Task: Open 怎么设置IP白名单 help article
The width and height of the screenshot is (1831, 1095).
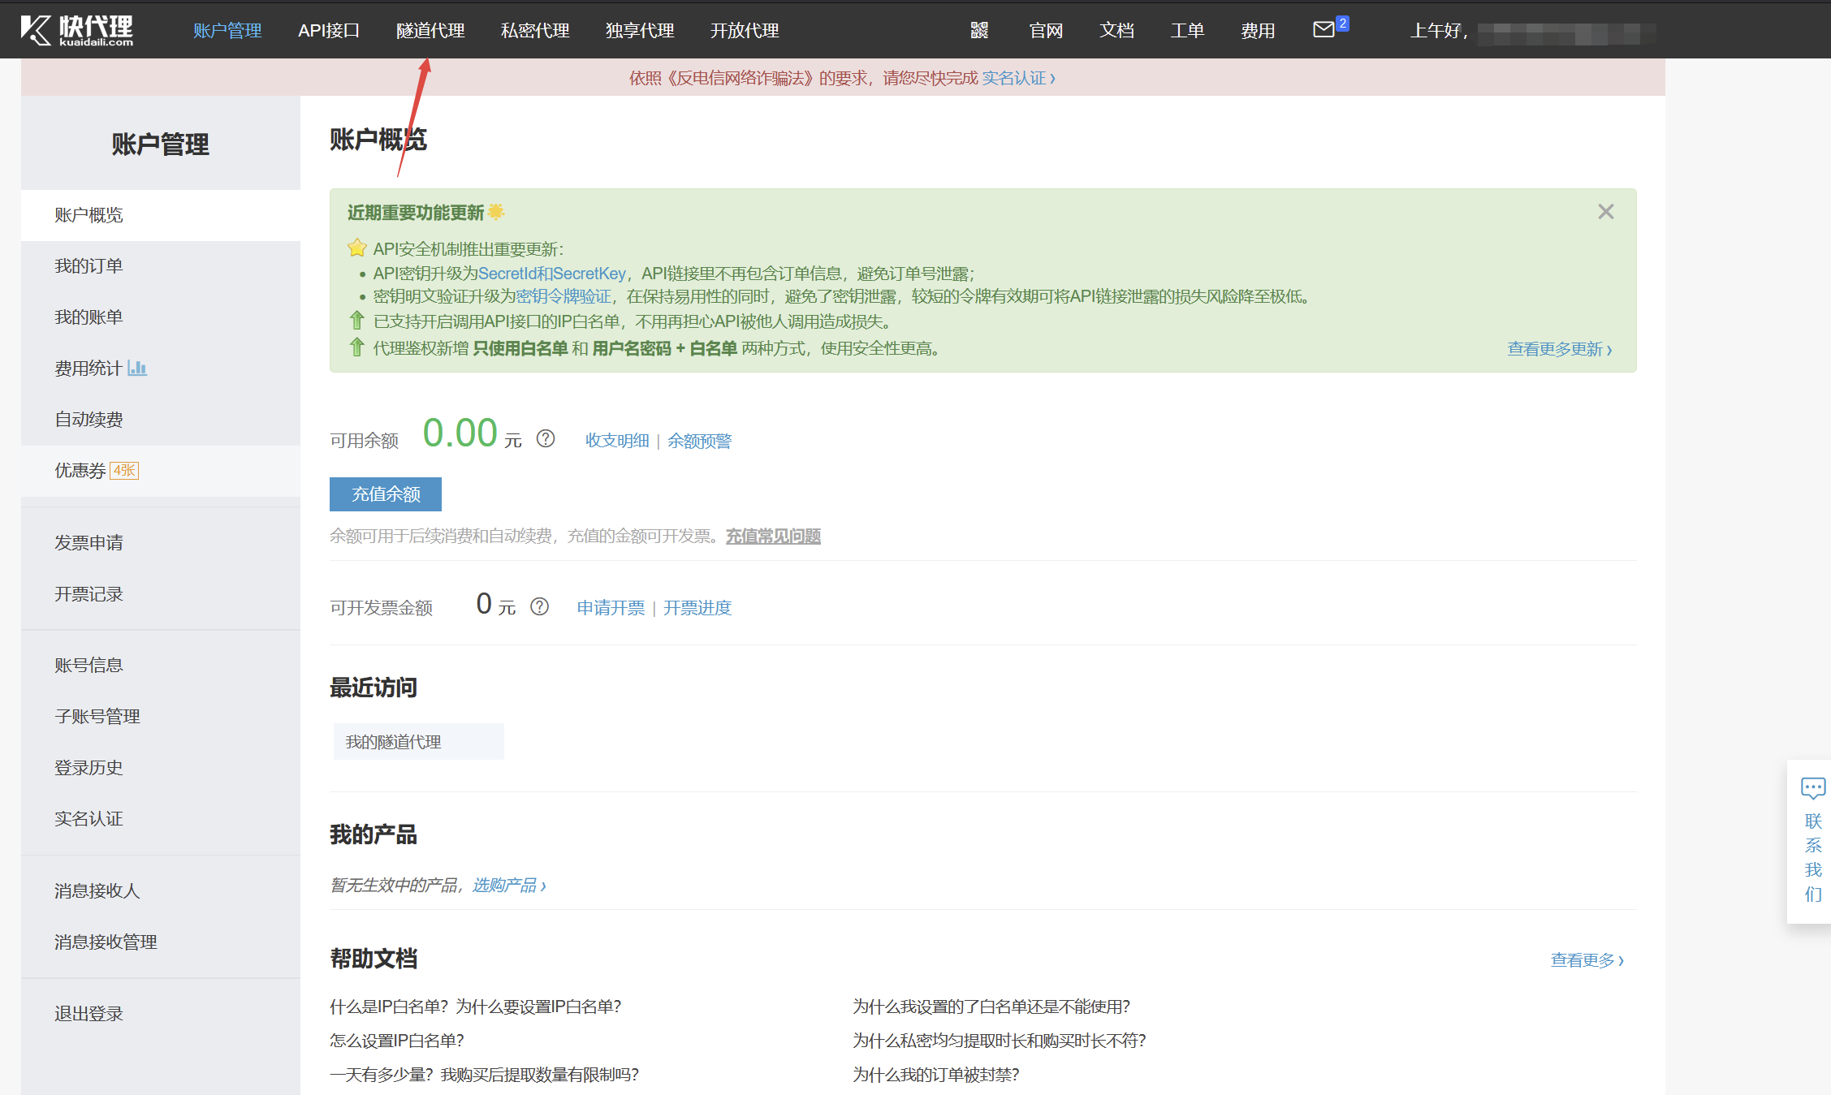Action: click(x=397, y=1041)
